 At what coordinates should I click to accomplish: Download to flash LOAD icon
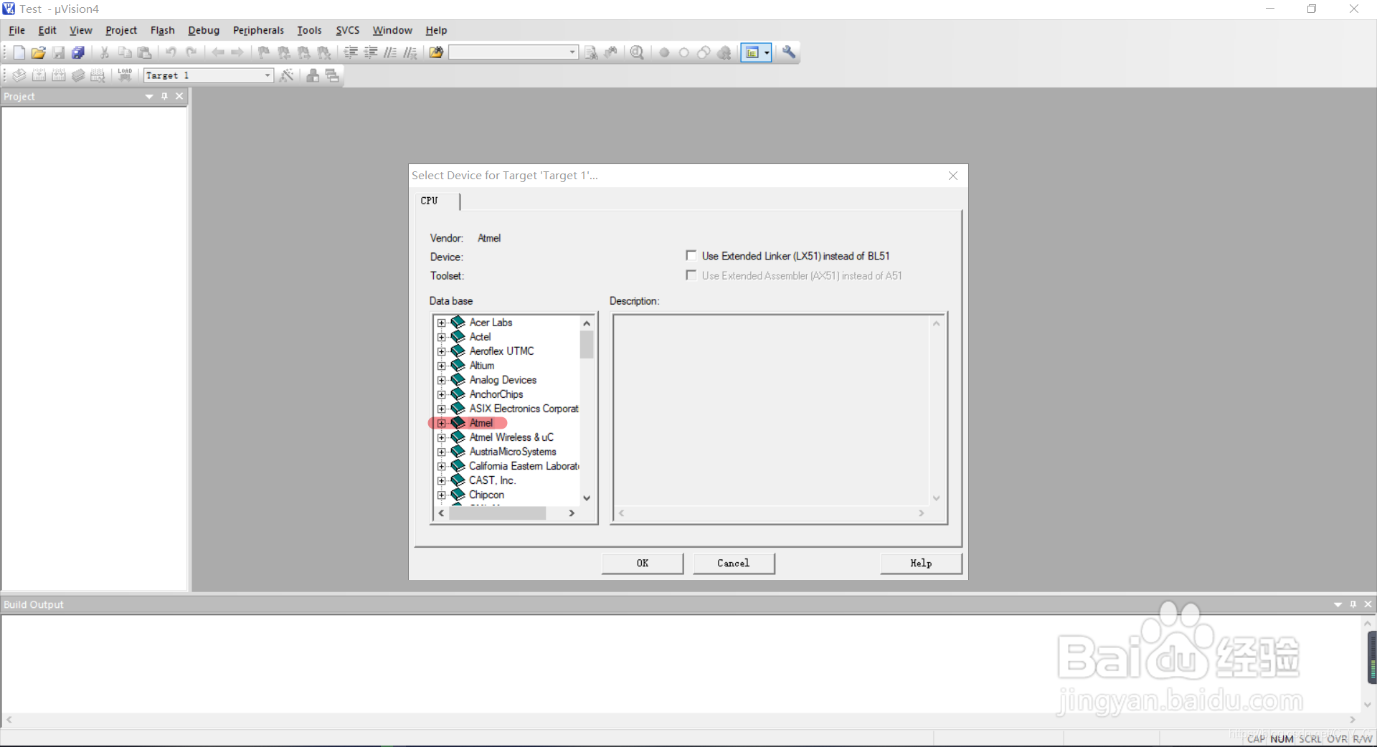[125, 75]
